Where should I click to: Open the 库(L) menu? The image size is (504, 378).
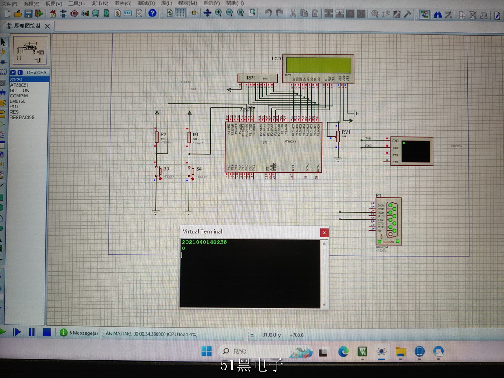coord(167,3)
